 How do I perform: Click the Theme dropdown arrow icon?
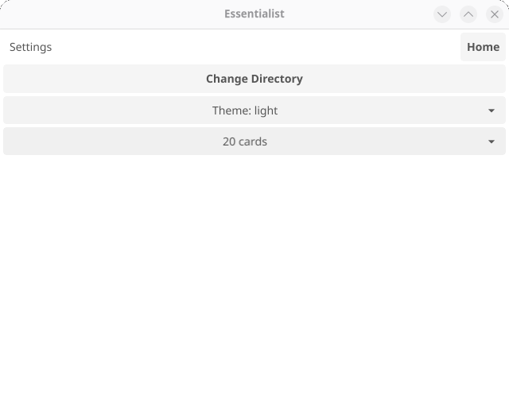point(492,111)
